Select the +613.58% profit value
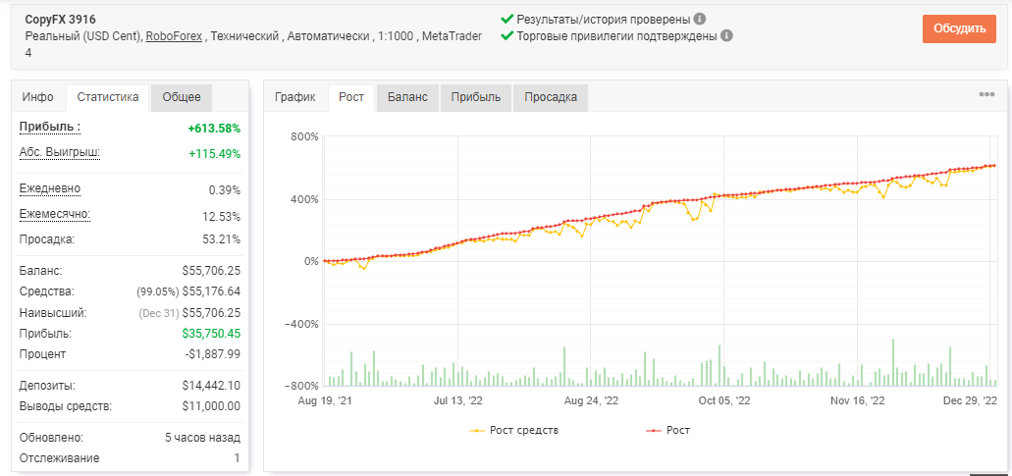 click(x=214, y=129)
